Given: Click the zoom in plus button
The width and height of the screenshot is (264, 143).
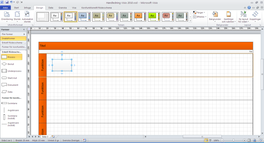Looking at the screenshot, I should point(244,140).
